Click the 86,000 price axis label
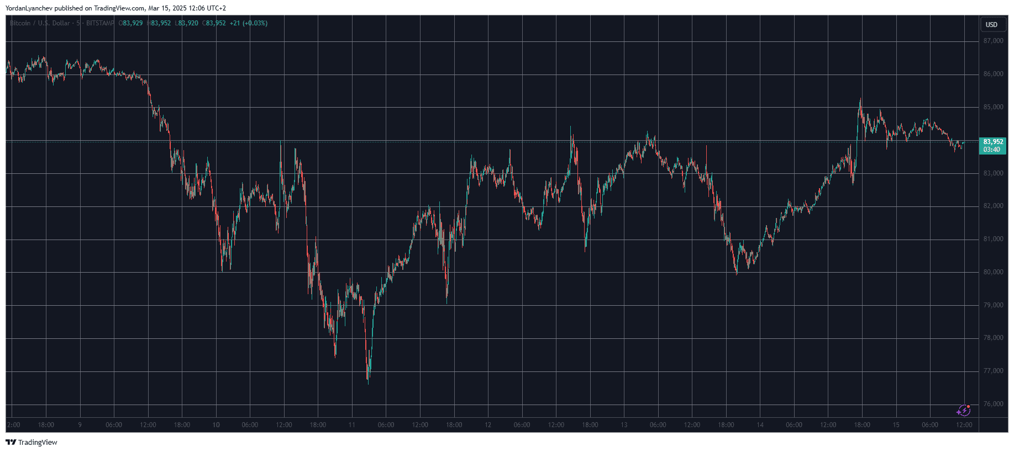1014x452 pixels. click(x=993, y=74)
